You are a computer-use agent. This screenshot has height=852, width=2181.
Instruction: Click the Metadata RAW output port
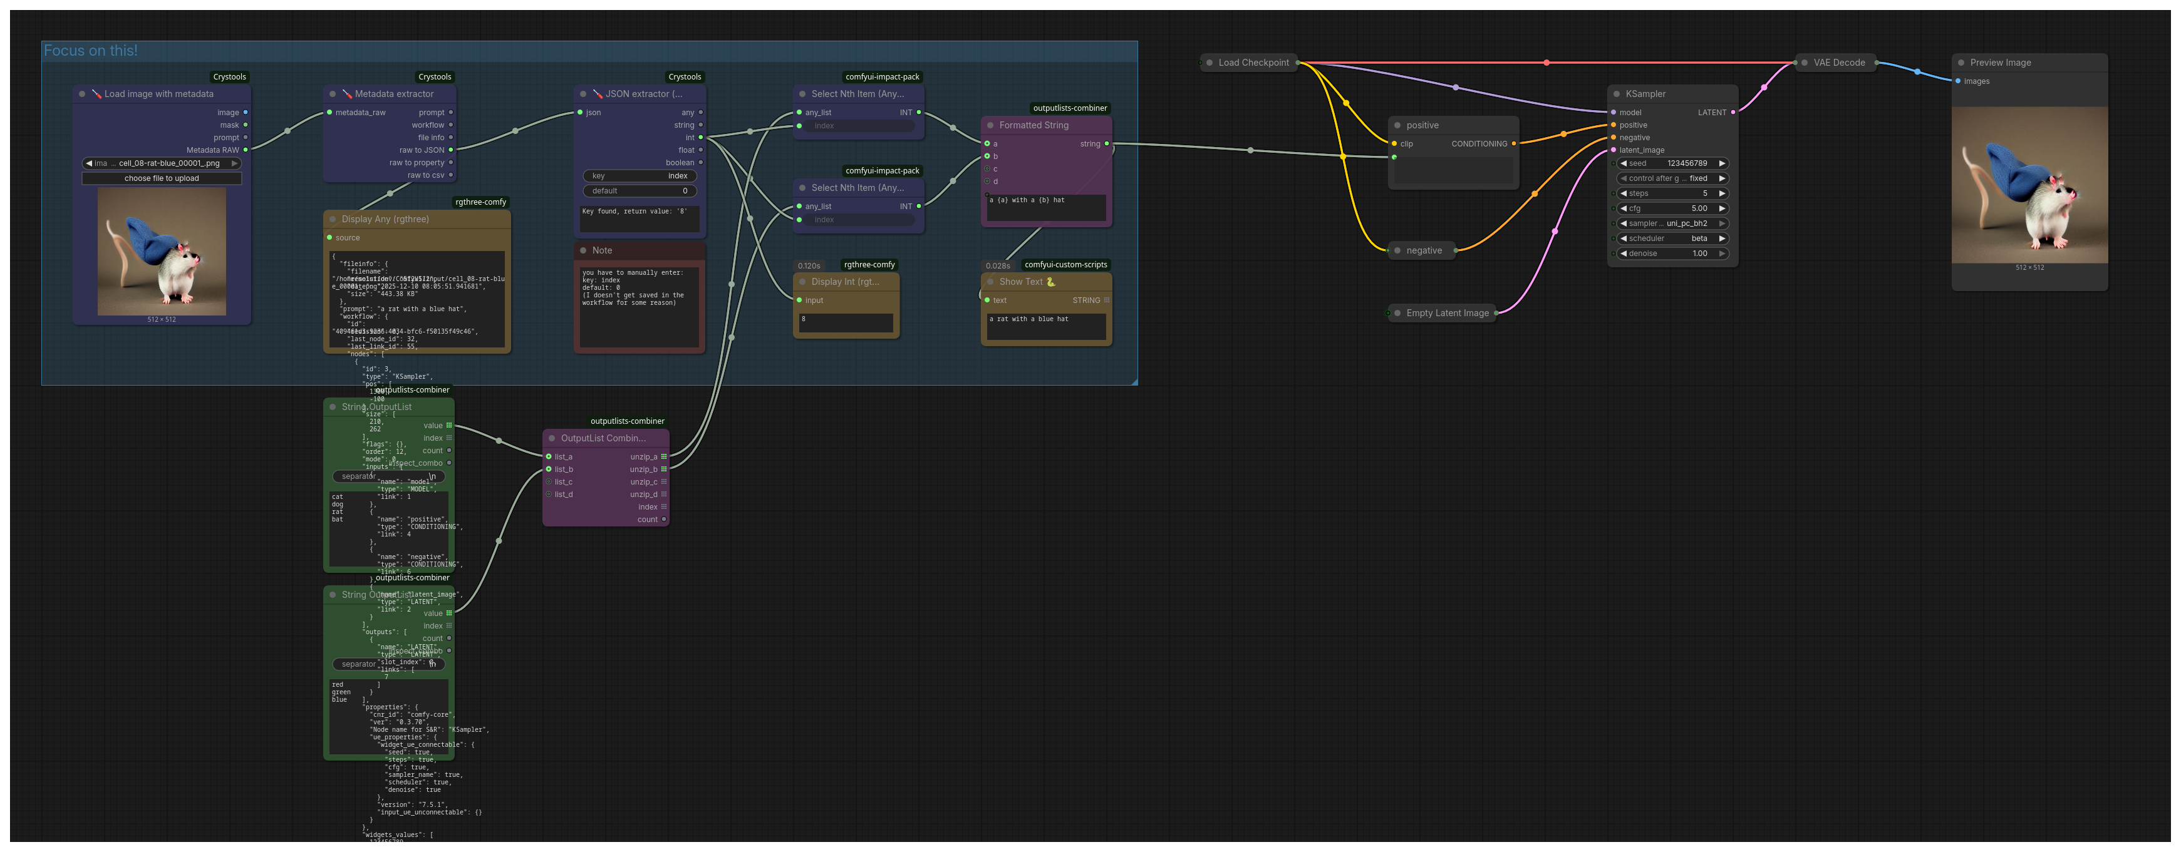coord(246,150)
